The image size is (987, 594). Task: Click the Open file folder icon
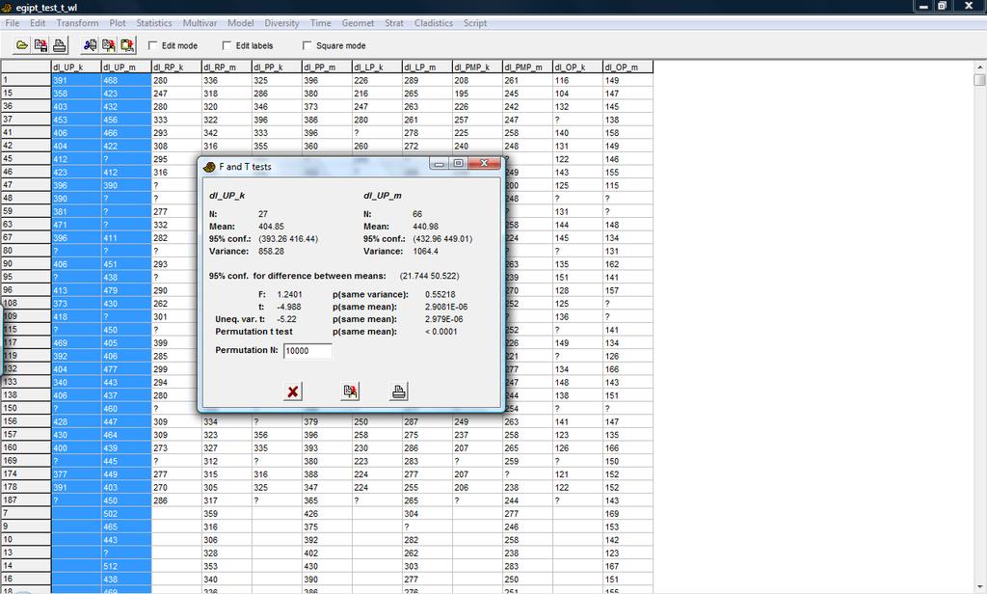22,45
